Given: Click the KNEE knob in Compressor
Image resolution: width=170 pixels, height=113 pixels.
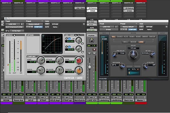Looking at the screenshot, I should pyautogui.click(x=41, y=60).
